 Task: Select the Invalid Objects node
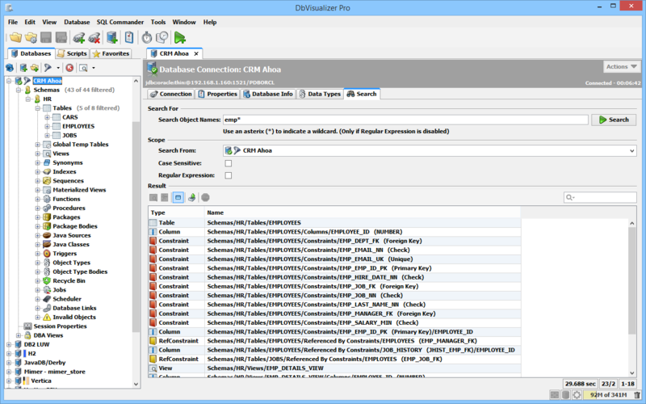coord(74,317)
